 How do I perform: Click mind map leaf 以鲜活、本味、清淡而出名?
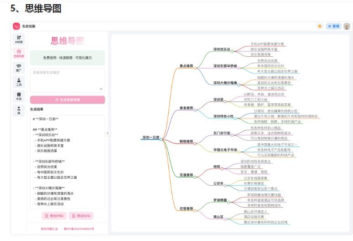(264, 94)
